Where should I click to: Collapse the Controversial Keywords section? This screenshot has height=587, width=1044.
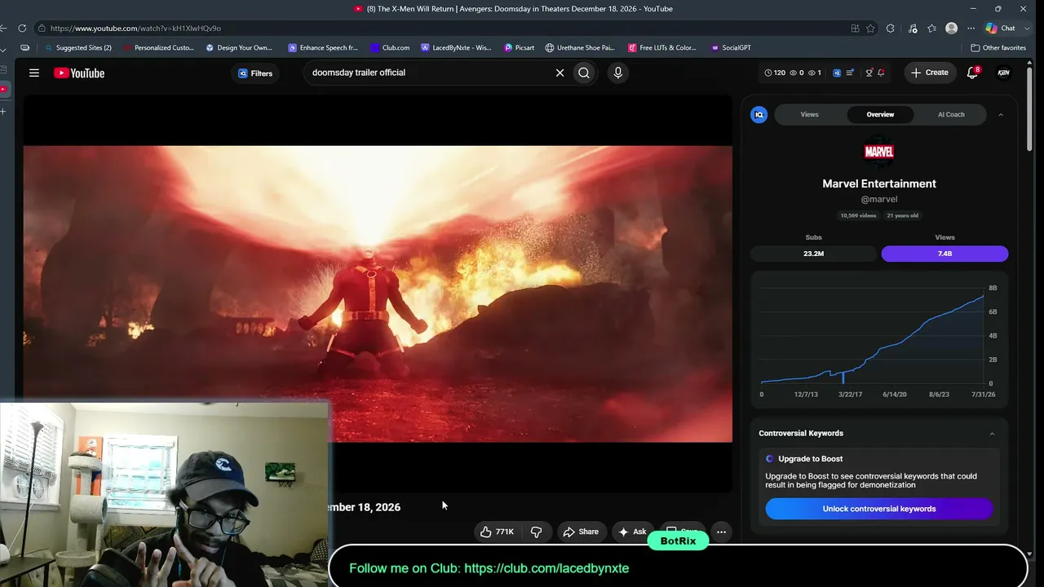[992, 434]
